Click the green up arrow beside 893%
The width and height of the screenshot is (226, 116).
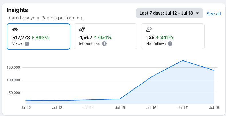point(33,37)
